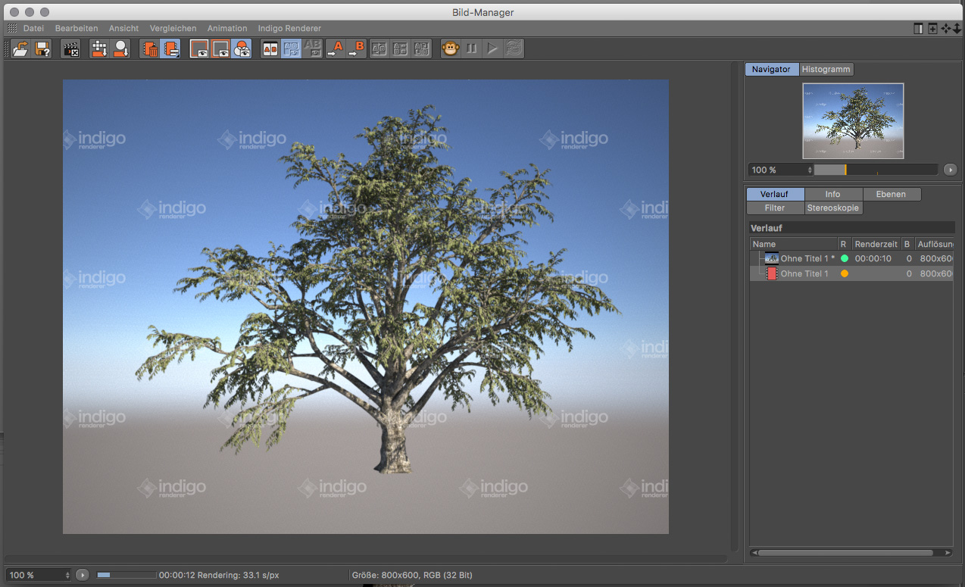Click the first orange-framed eye view icon
965x587 pixels.
[199, 49]
